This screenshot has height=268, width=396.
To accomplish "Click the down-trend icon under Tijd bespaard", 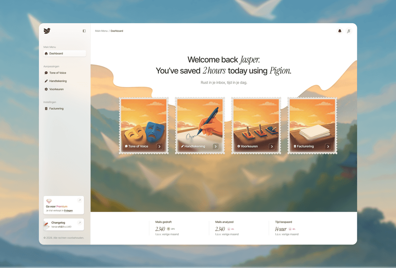I will coord(290,229).
